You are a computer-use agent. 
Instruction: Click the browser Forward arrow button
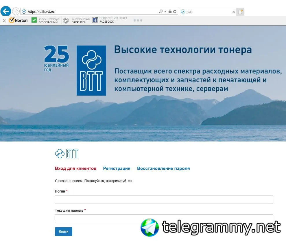click(16, 11)
